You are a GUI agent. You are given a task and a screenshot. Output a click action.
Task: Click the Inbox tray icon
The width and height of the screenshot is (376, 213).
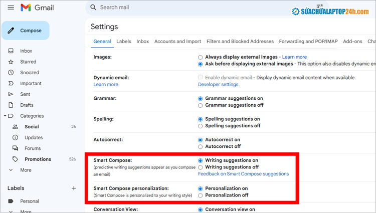coord(11,51)
